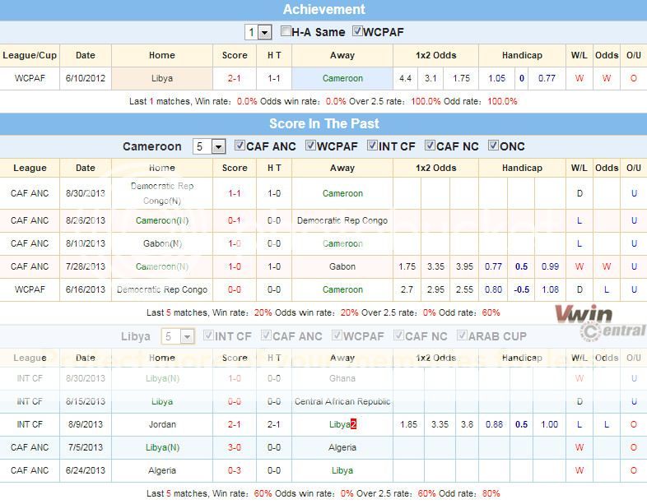Uncheck WCPAF in the Achievement section

pos(357,32)
